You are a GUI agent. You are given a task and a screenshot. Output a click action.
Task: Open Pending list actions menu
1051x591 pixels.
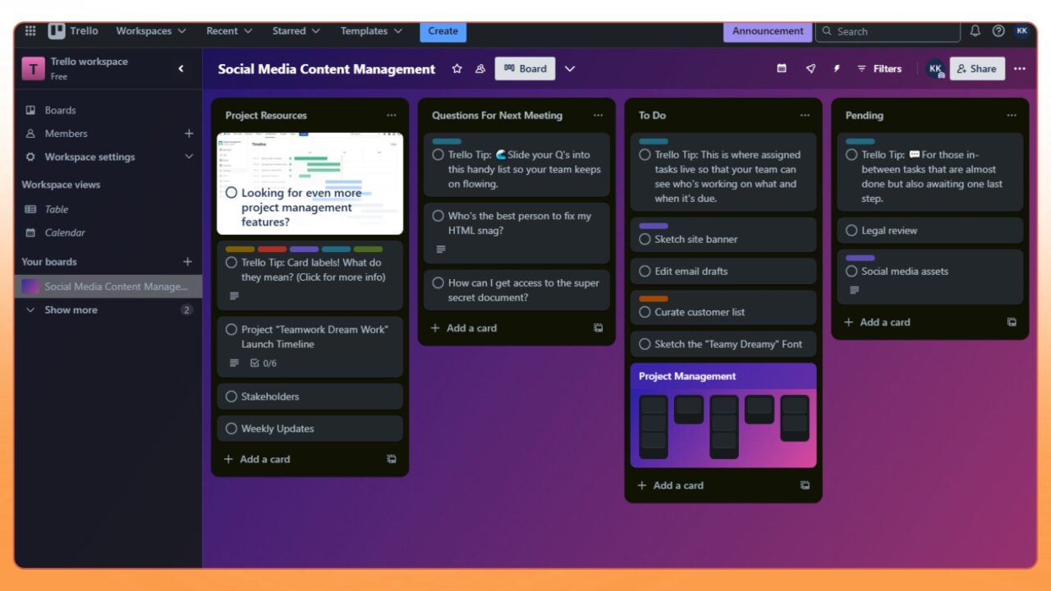[1012, 116]
